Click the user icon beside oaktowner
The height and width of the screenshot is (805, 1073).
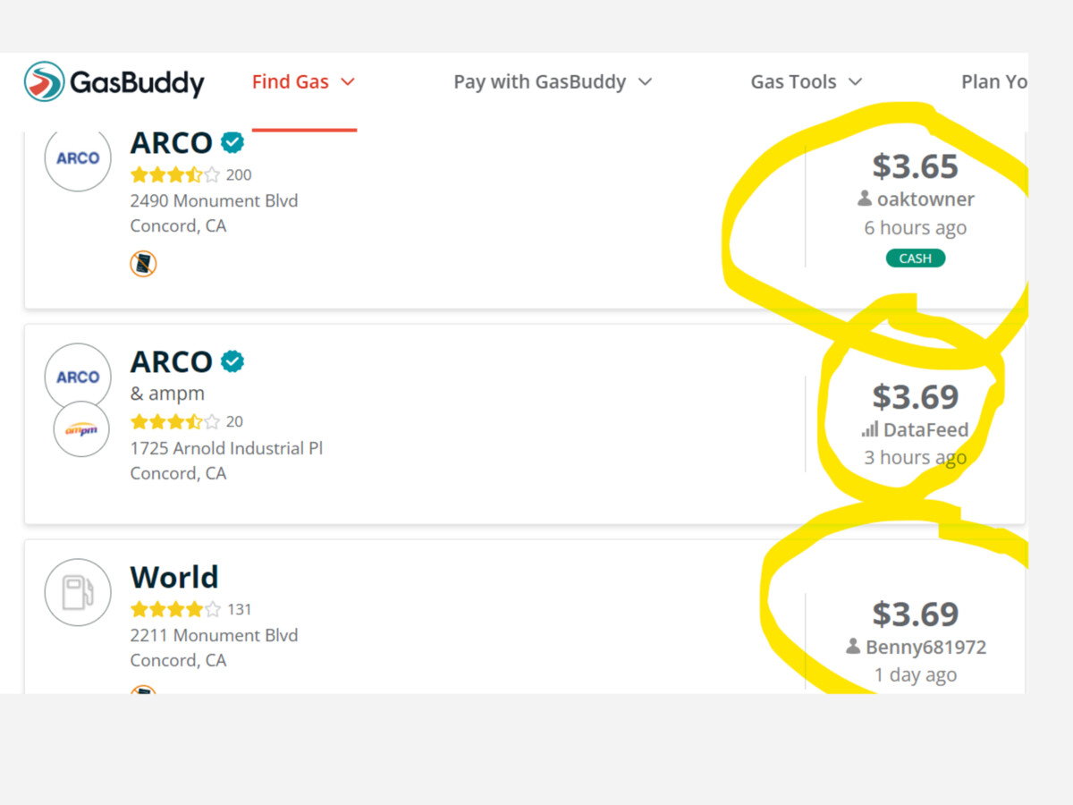[x=865, y=199]
